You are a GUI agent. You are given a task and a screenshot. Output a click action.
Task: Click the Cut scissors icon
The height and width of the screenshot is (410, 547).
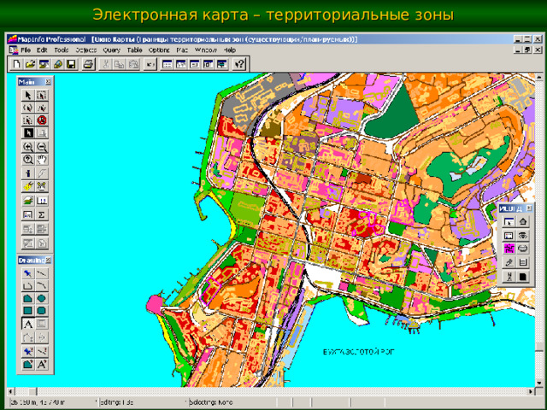tap(106, 64)
